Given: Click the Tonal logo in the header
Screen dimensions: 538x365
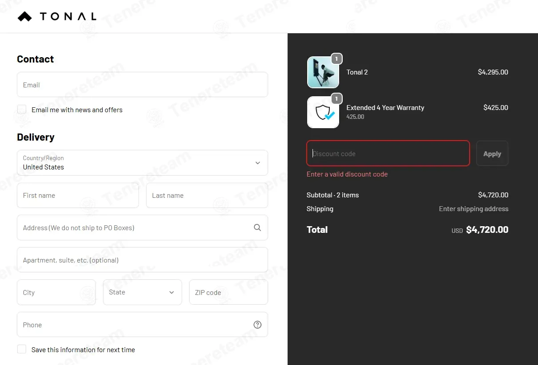Looking at the screenshot, I should [57, 17].
